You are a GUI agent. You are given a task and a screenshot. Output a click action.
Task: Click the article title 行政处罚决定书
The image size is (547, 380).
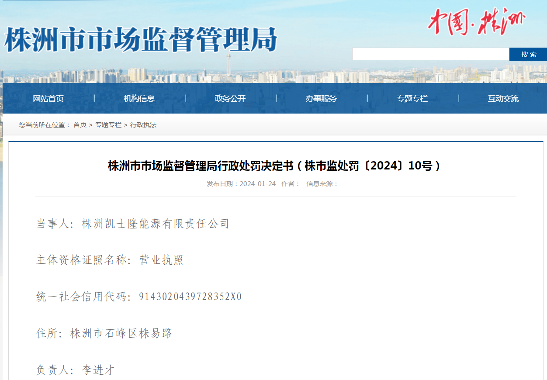275,166
